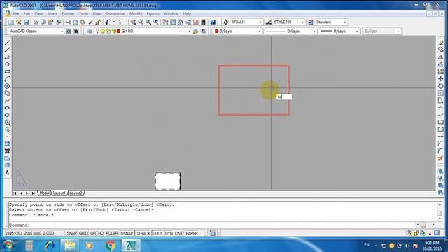
Task: Toggle LWT lineweight display
Action: [x=179, y=233]
